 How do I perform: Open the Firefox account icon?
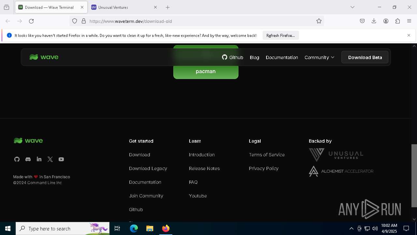386,21
